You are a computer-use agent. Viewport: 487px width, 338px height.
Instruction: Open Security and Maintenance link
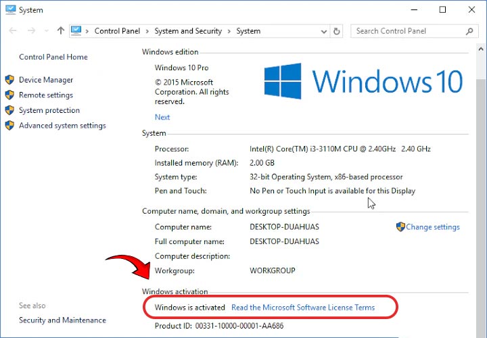pos(62,320)
